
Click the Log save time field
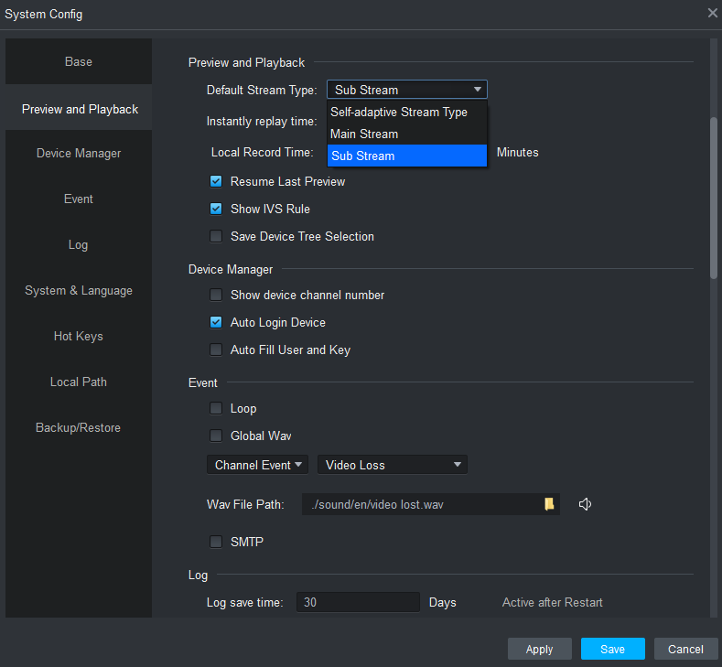pyautogui.click(x=358, y=602)
